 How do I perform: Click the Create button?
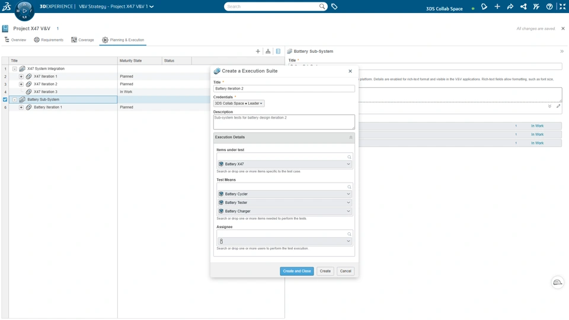(x=325, y=271)
